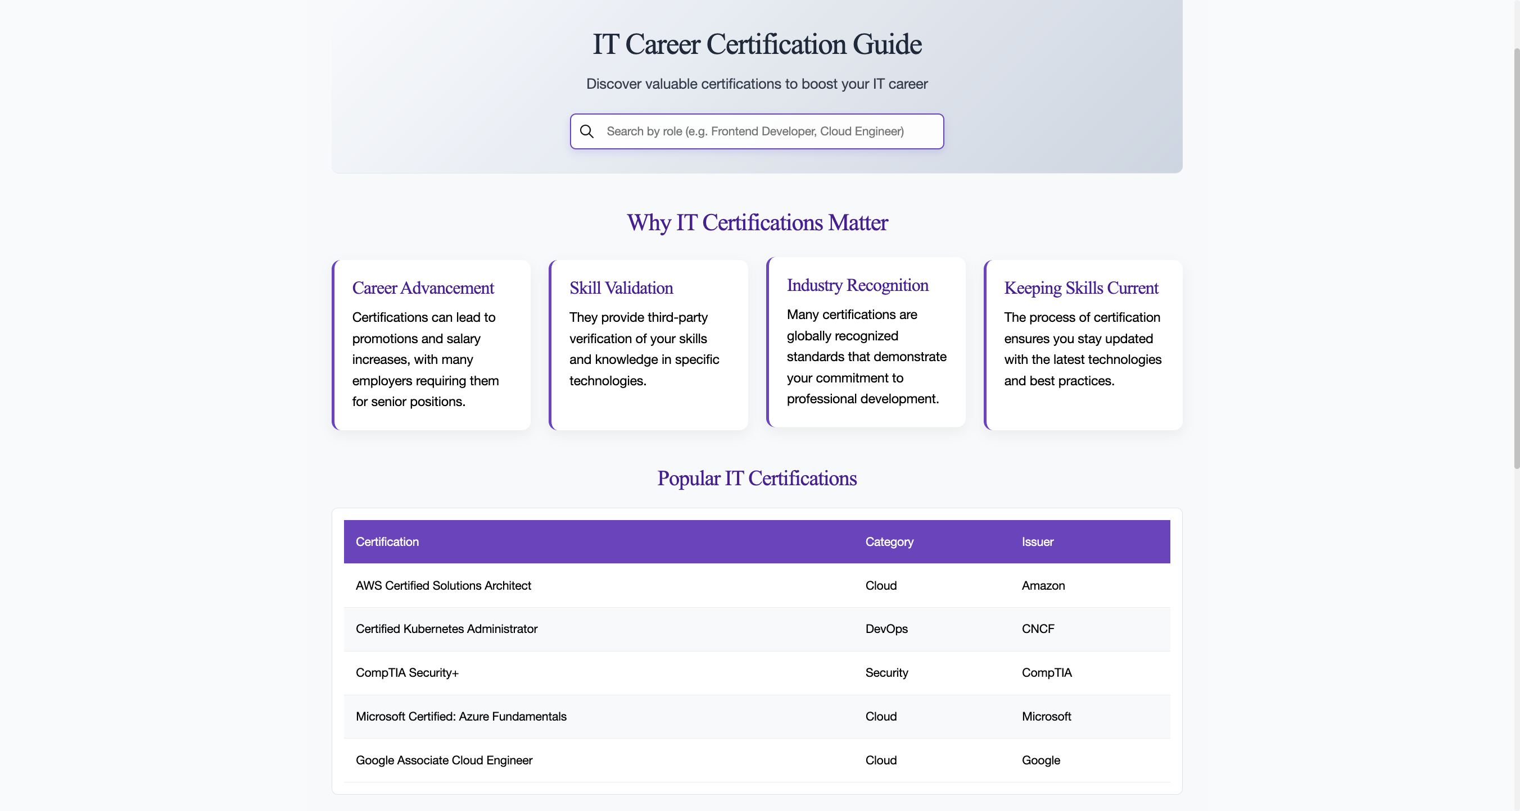Click the Certification column header
1520x811 pixels.
point(387,541)
